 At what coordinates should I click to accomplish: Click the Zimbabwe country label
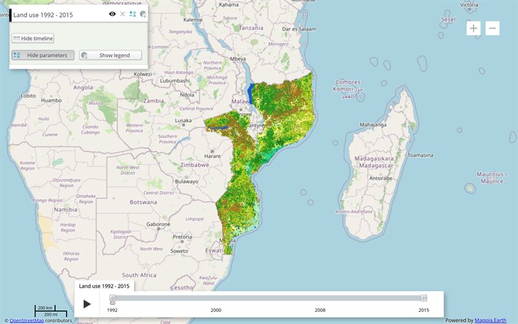tap(194, 165)
